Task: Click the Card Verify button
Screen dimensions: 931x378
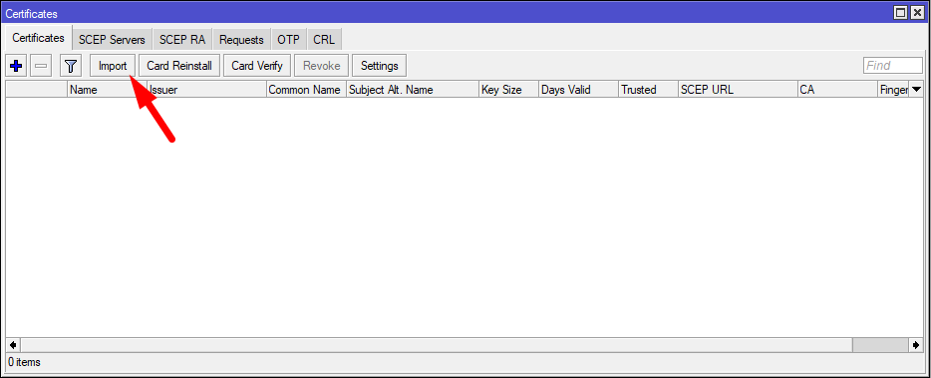Action: pos(257,66)
